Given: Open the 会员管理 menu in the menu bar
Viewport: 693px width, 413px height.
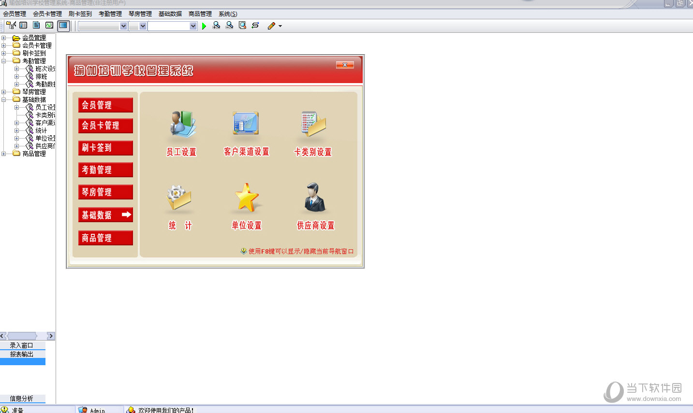Looking at the screenshot, I should tap(15, 14).
